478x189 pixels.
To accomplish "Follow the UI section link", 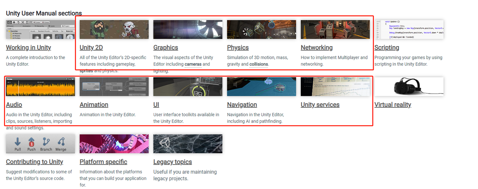I will [156, 105].
